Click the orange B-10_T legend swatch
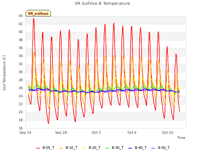 tap(61, 148)
